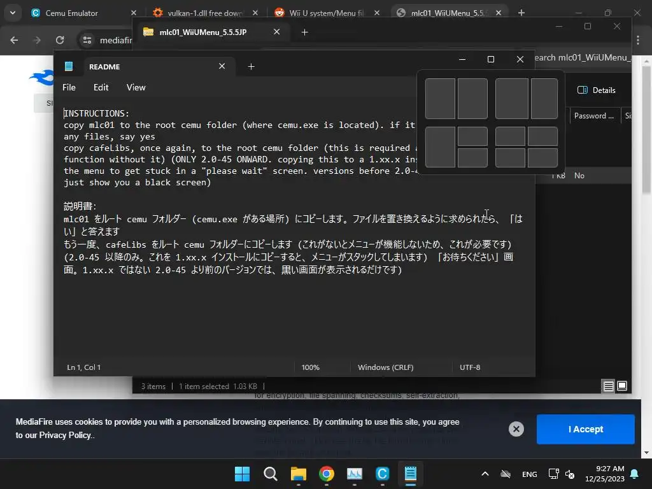Dismiss the cookie banner with X
The image size is (652, 489).
pyautogui.click(x=516, y=429)
